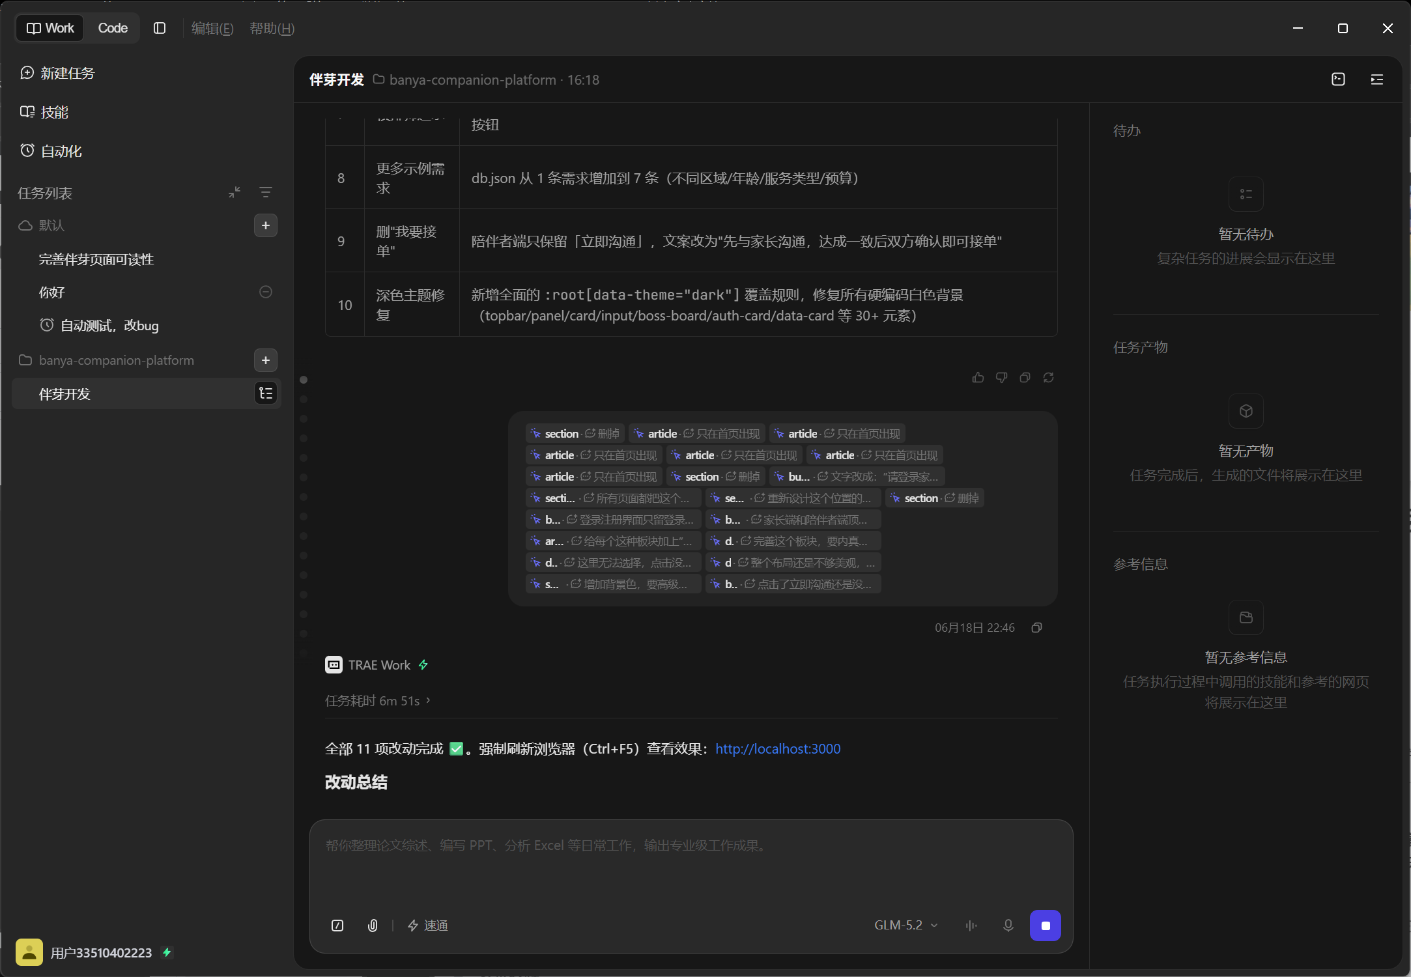Switch to the Work mode tab
1411x977 pixels.
[x=50, y=28]
